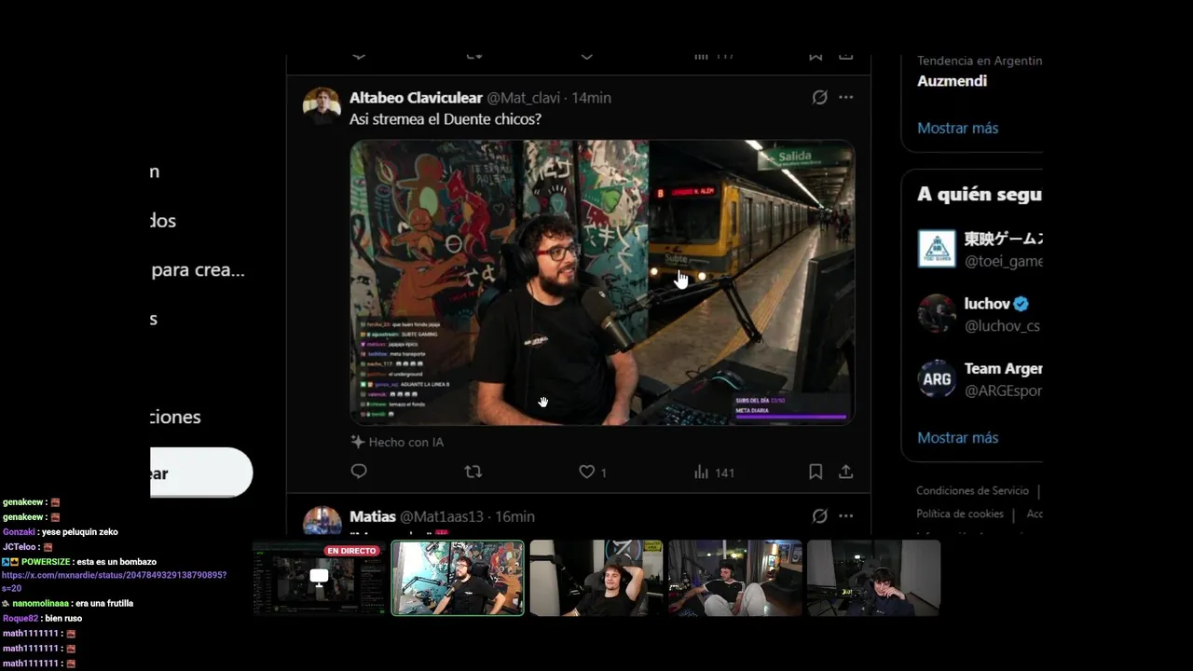Select the EN DIRECTO stream thumbnail
This screenshot has width=1193, height=671.
click(x=319, y=578)
